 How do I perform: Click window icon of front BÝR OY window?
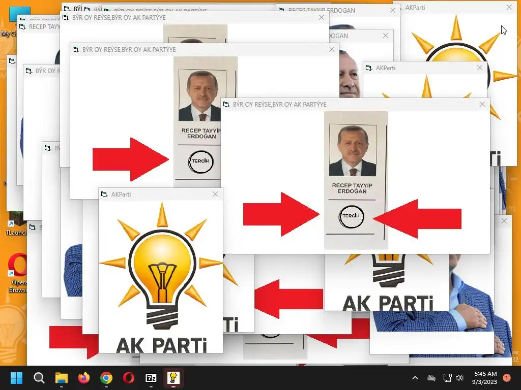[226, 105]
